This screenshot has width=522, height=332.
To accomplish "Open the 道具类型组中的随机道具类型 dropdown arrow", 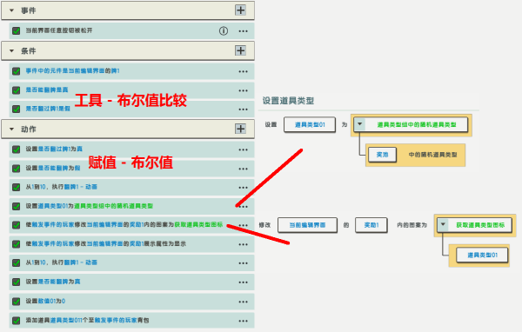I will click(x=359, y=124).
